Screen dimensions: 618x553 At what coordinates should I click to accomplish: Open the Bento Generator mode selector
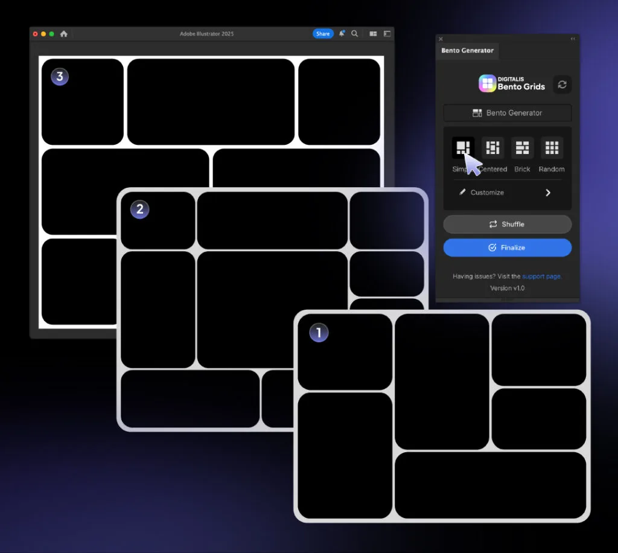(x=507, y=113)
